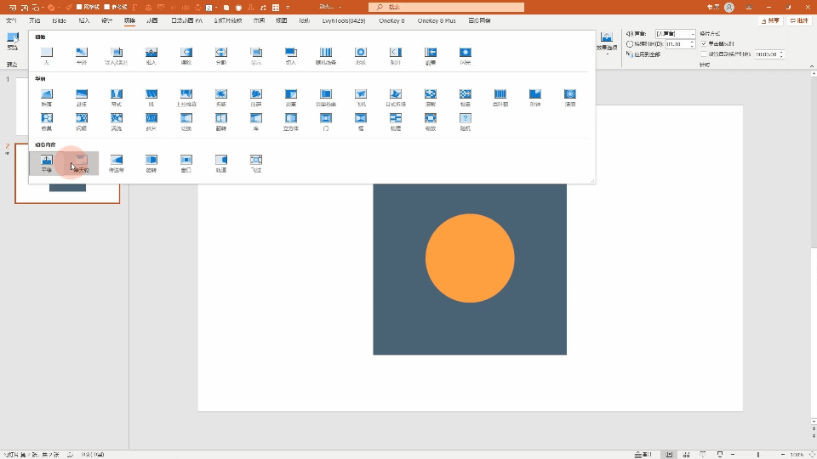The height and width of the screenshot is (459, 817).
Task: Open the 文件 (File) tab
Action: [11, 20]
